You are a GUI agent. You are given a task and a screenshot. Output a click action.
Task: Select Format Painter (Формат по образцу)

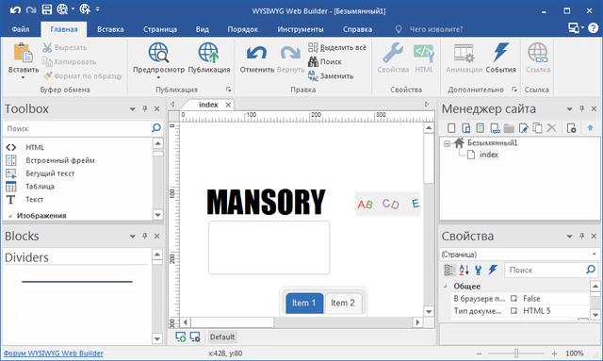tap(82, 75)
